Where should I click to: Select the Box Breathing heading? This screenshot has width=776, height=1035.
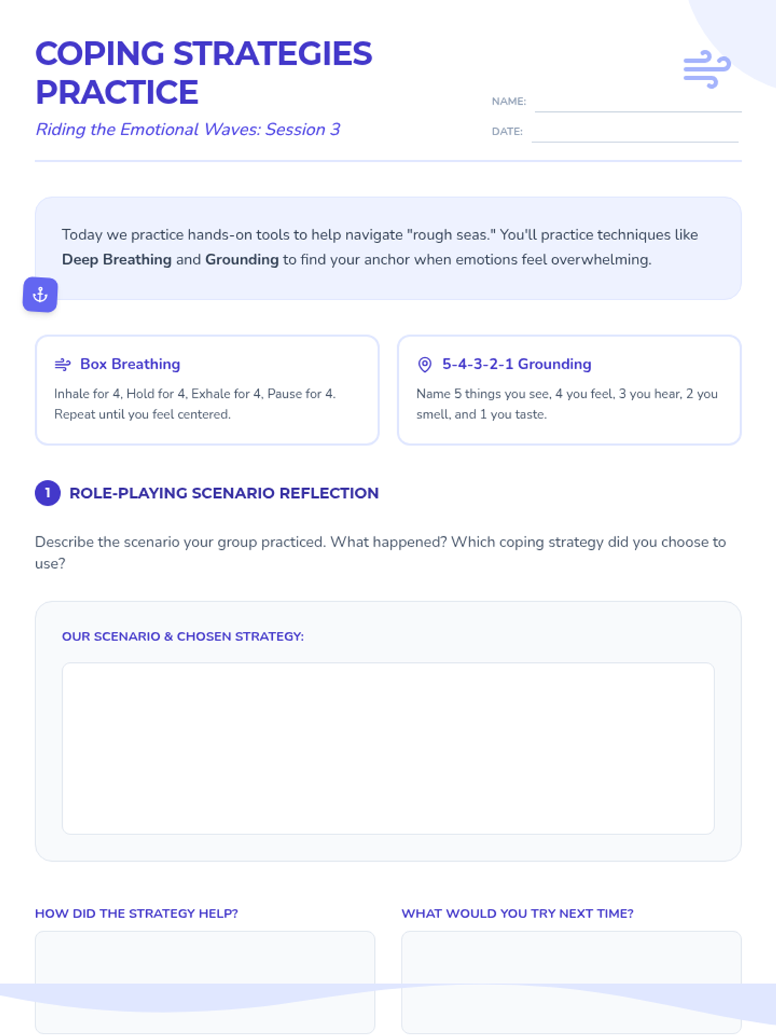pyautogui.click(x=130, y=364)
